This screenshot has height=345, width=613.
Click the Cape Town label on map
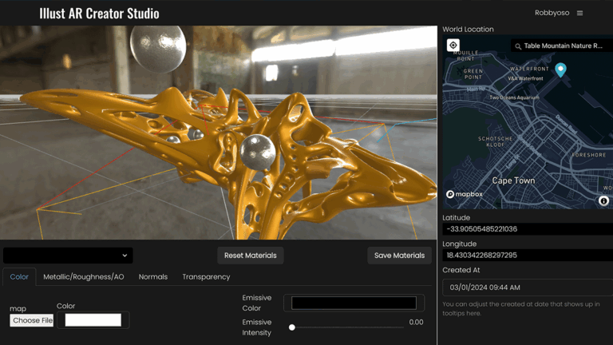513,180
